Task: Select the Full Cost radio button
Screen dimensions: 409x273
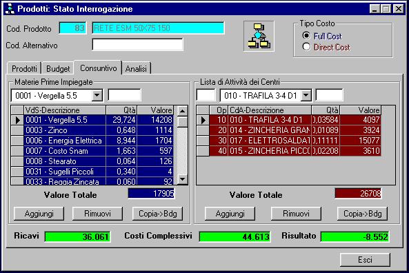Action: (306, 35)
